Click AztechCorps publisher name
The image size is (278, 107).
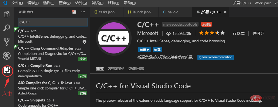tap(28, 93)
